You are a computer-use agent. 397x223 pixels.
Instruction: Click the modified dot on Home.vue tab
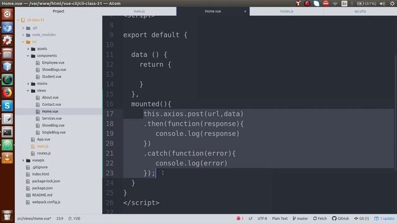click(245, 11)
